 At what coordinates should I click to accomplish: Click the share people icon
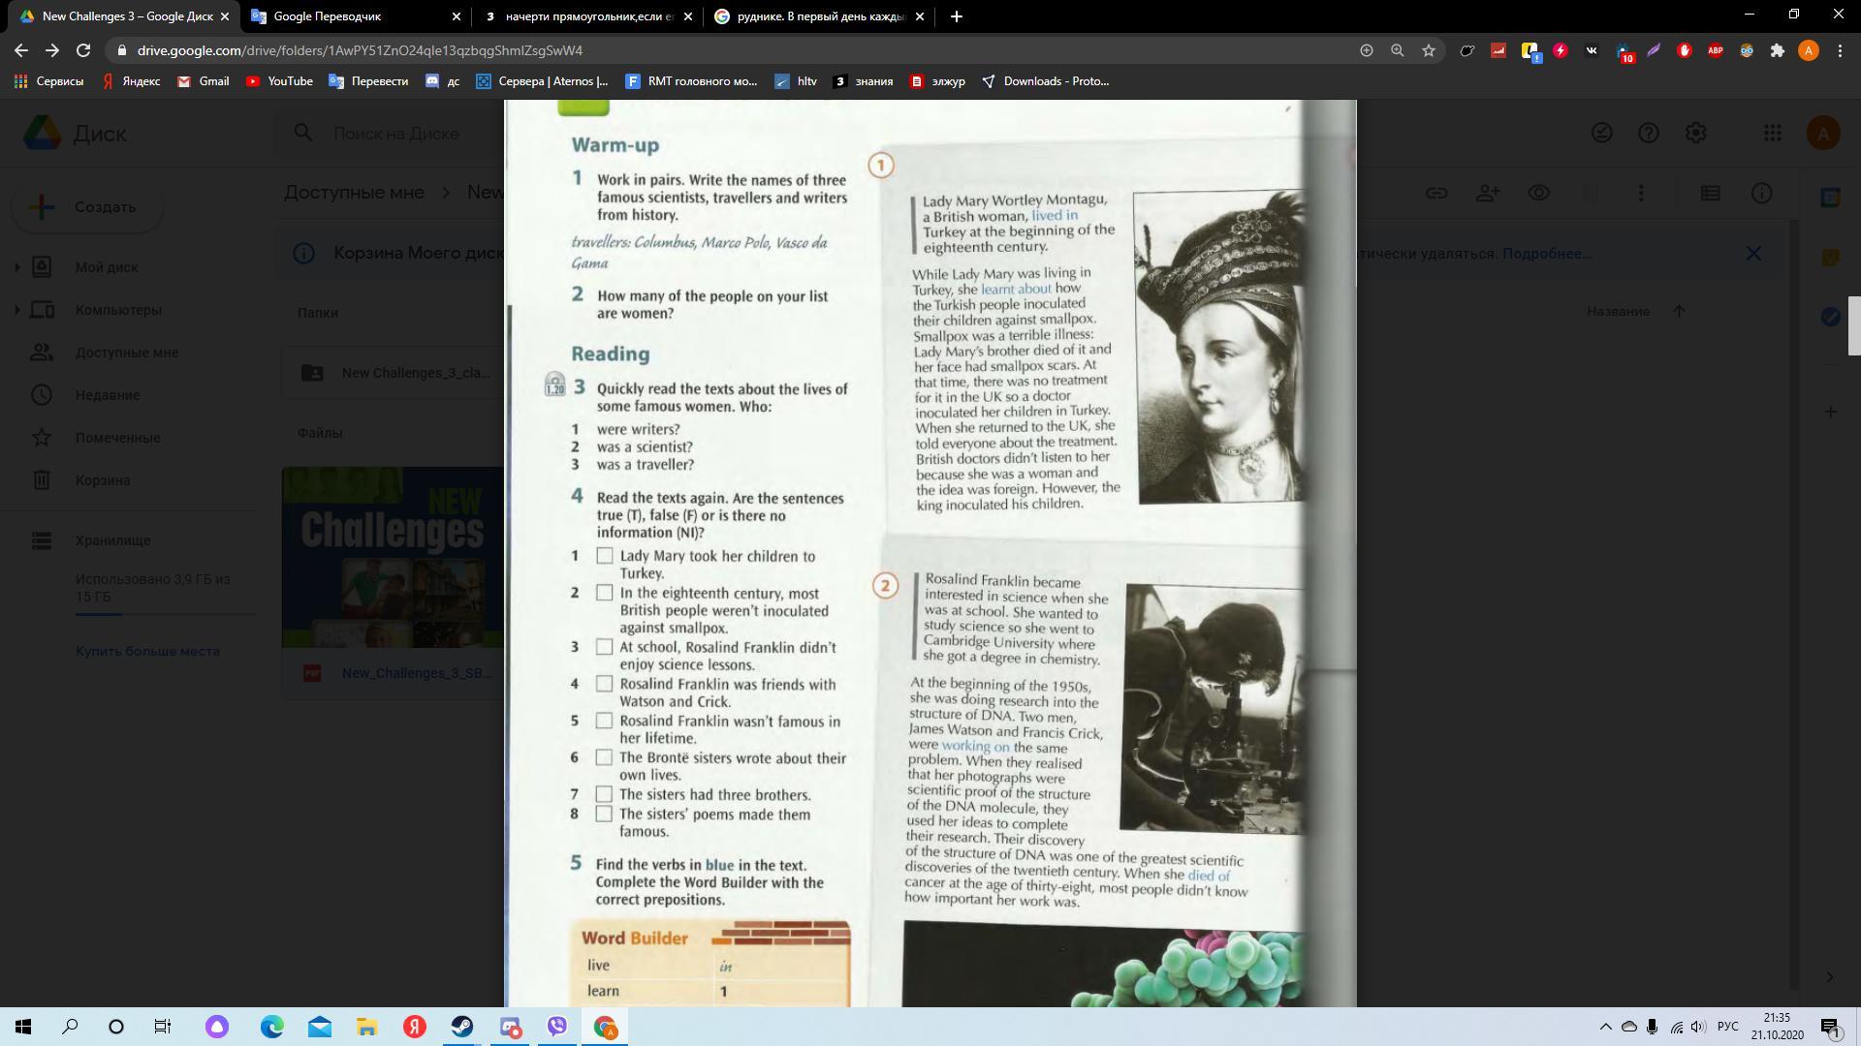click(x=1488, y=194)
